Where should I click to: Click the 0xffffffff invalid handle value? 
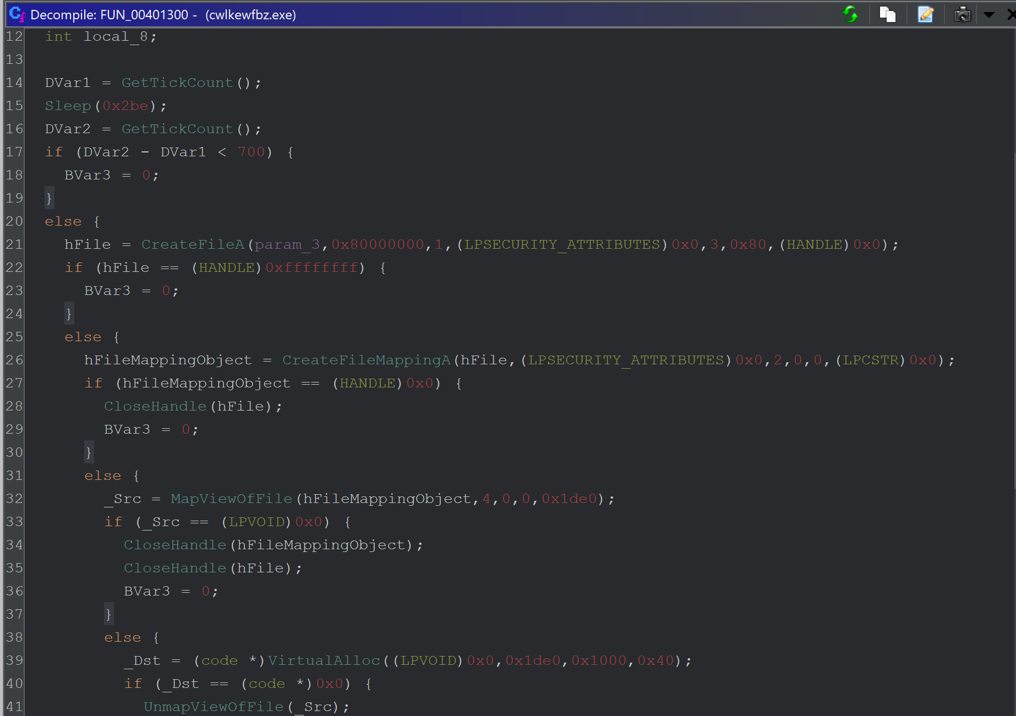tap(312, 267)
